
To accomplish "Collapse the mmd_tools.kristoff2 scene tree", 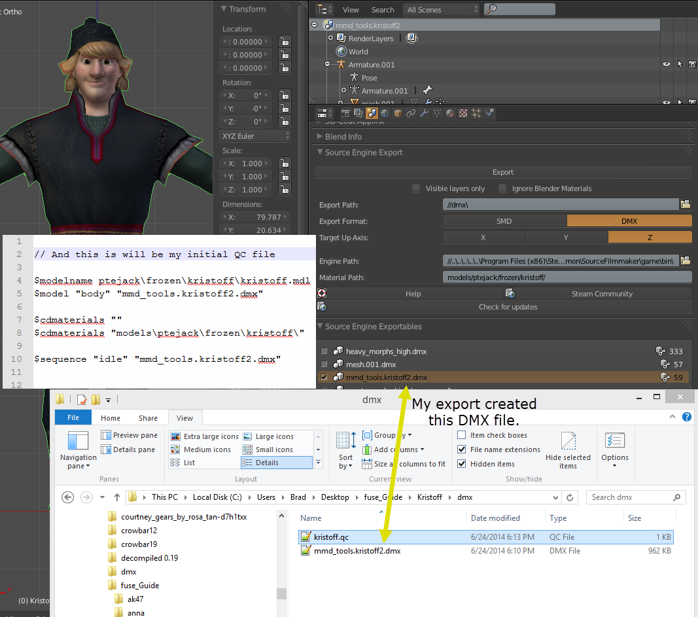I will [x=315, y=25].
